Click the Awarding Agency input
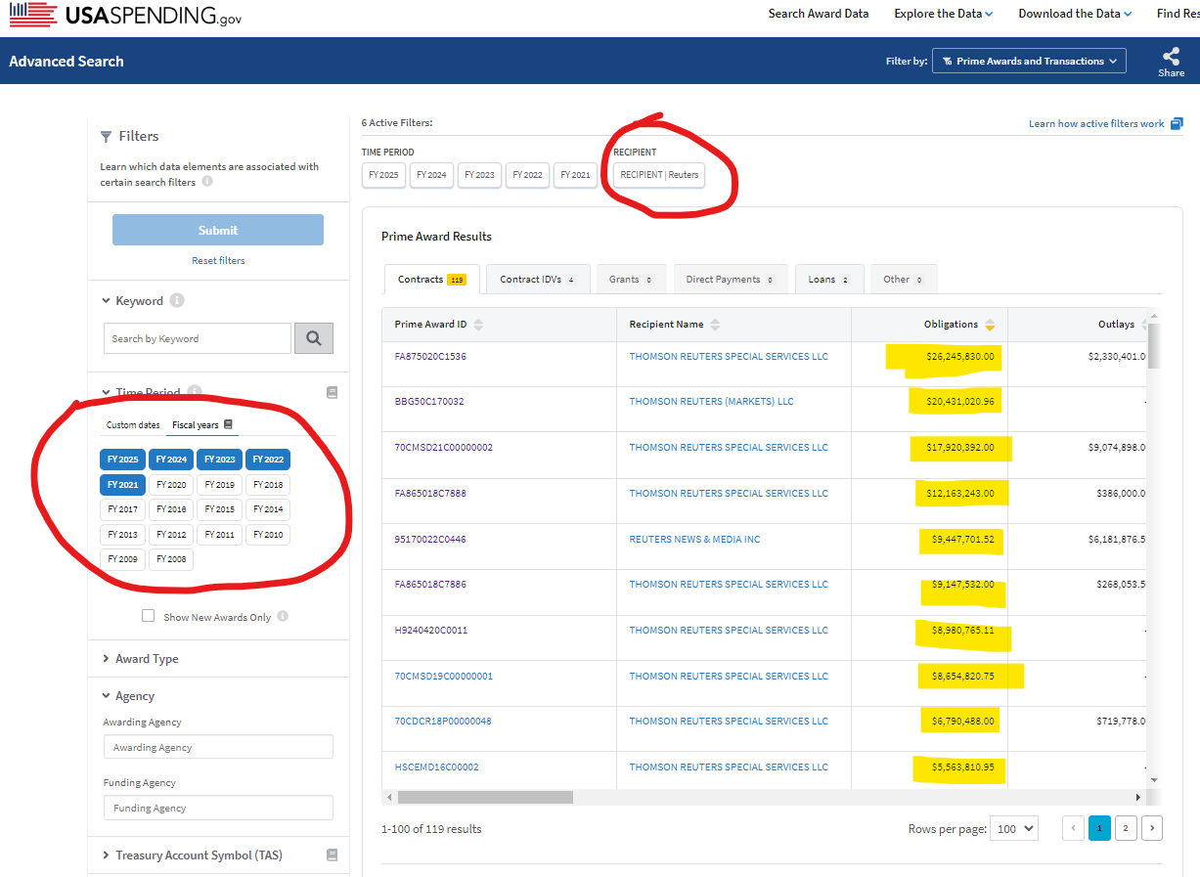 point(218,747)
